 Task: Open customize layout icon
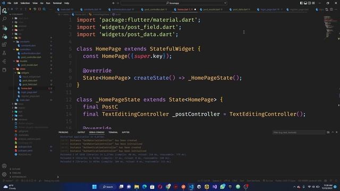[x=313, y=3]
